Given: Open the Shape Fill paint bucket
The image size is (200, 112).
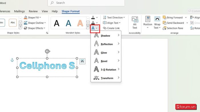Looking at the screenshot, I should coord(25,17).
